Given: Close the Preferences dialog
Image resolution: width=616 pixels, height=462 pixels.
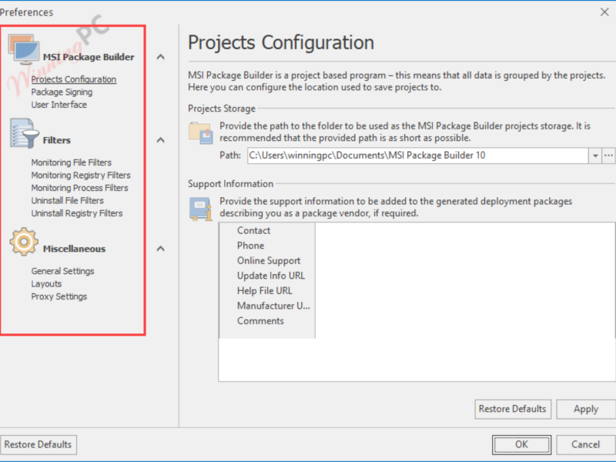Looking at the screenshot, I should pyautogui.click(x=604, y=12).
